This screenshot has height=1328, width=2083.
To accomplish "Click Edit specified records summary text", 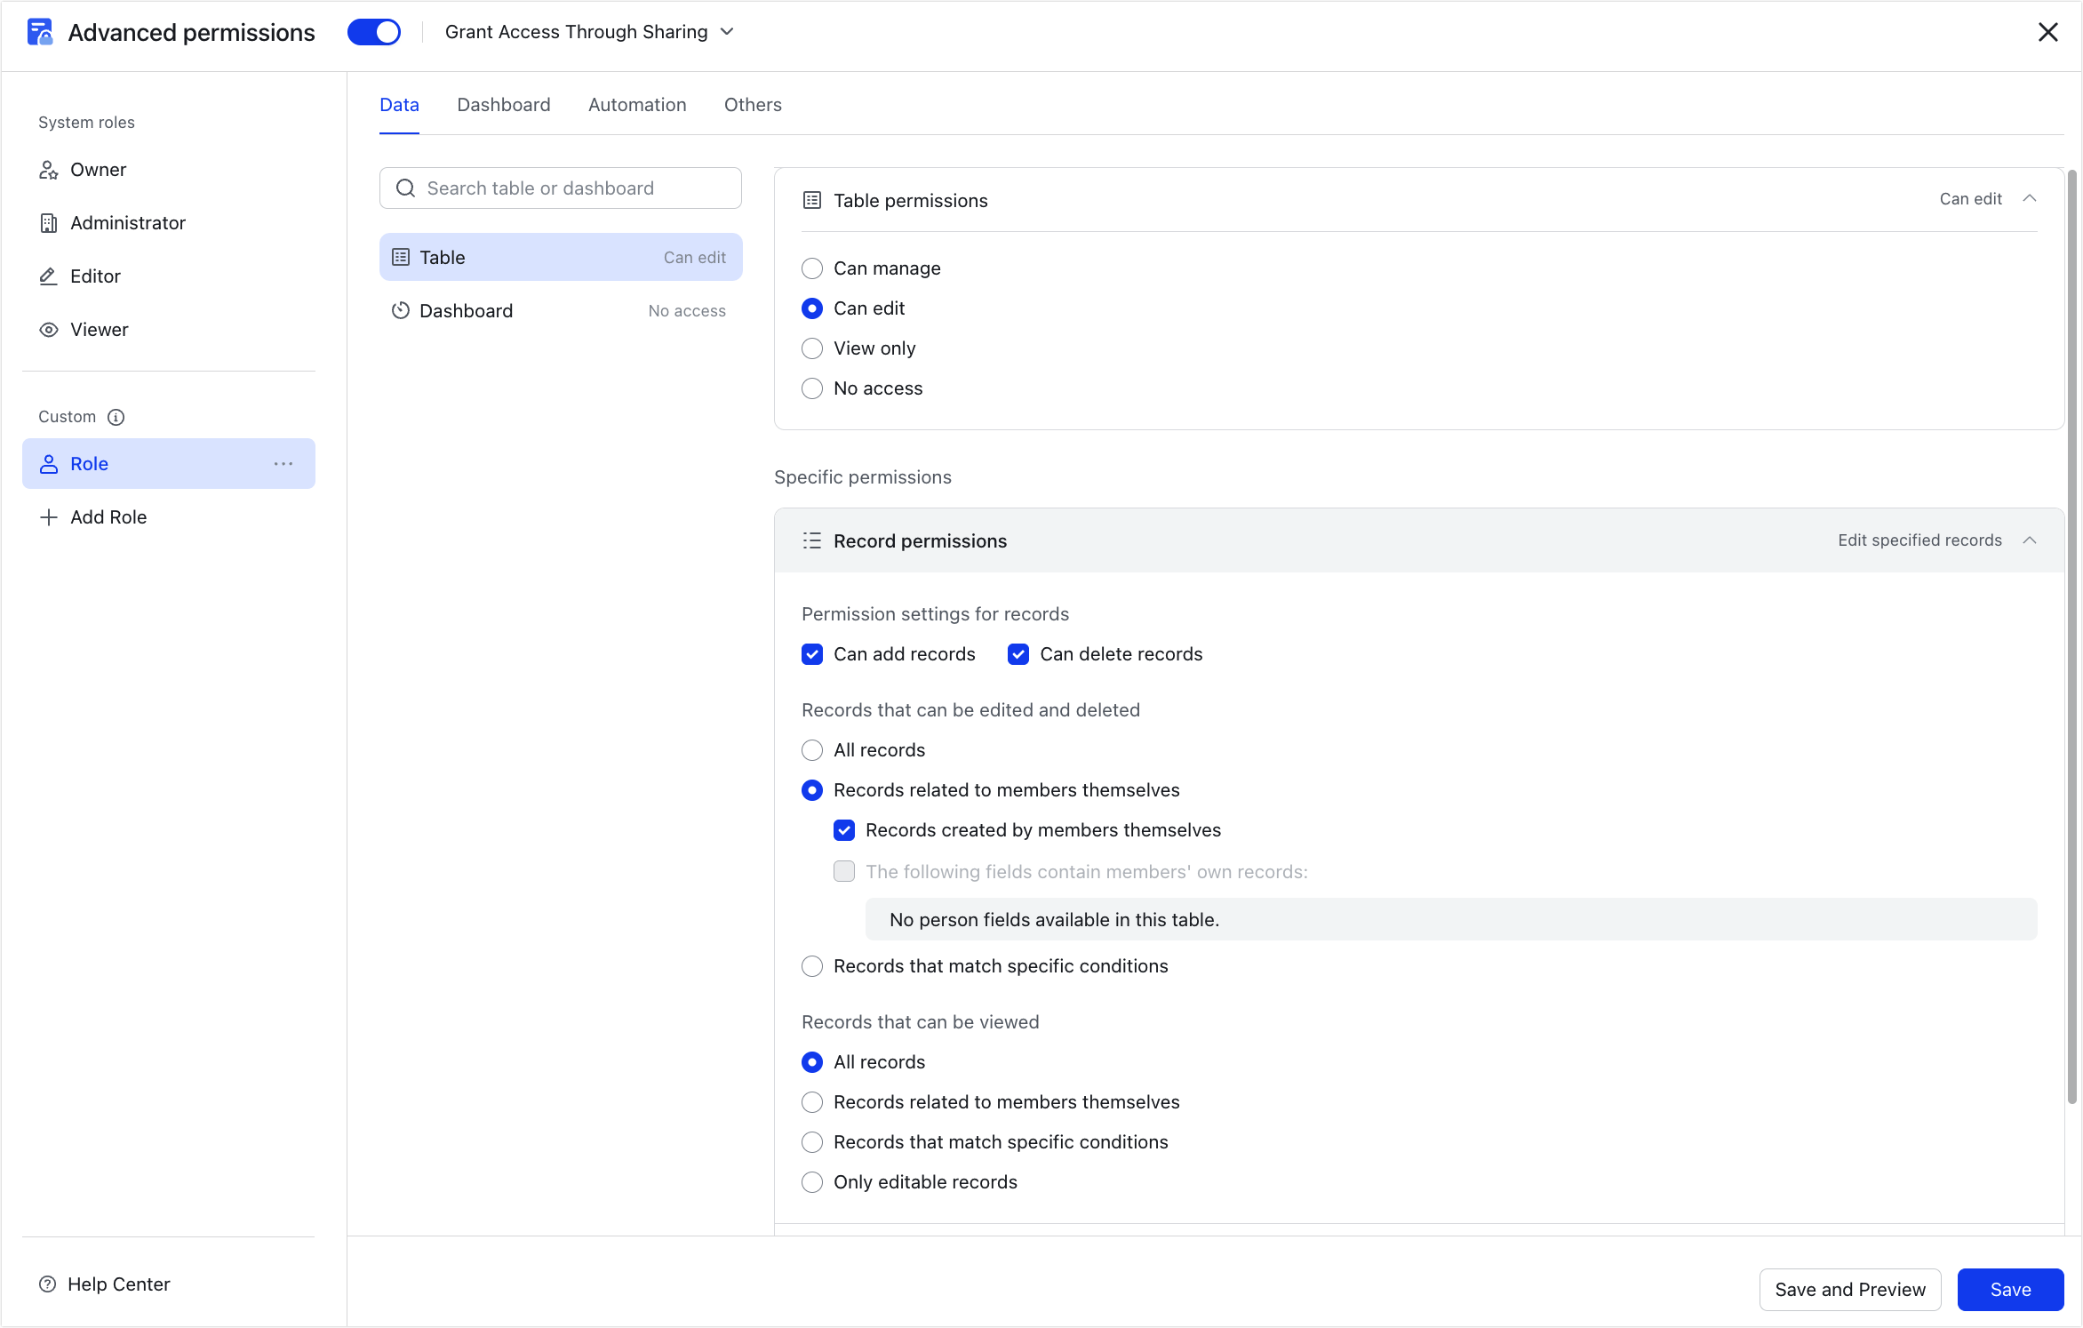I will (x=1919, y=540).
